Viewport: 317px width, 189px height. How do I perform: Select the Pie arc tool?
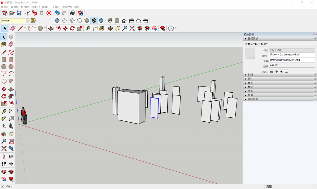[x=11, y=81]
